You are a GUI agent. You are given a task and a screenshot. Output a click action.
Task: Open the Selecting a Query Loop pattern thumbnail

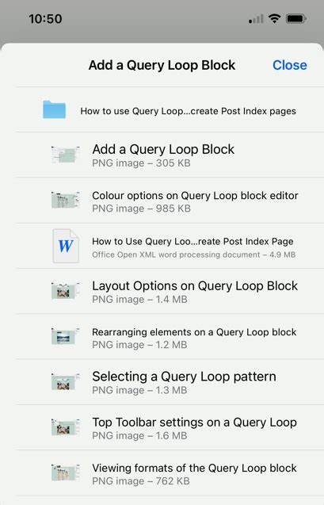[65, 382]
